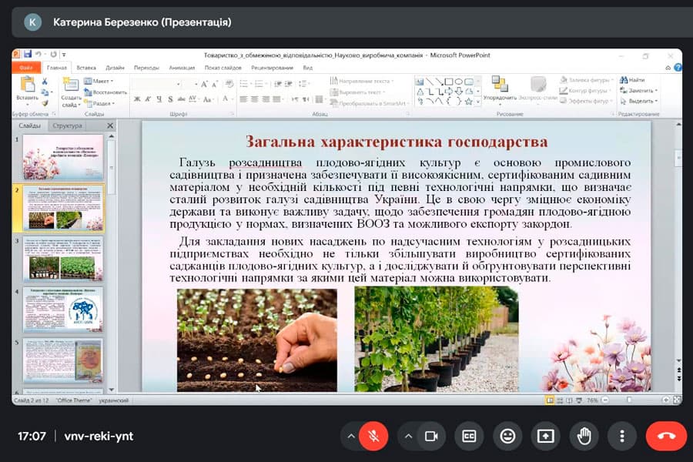Open the Файл menu
The image size is (693, 462).
tap(27, 67)
